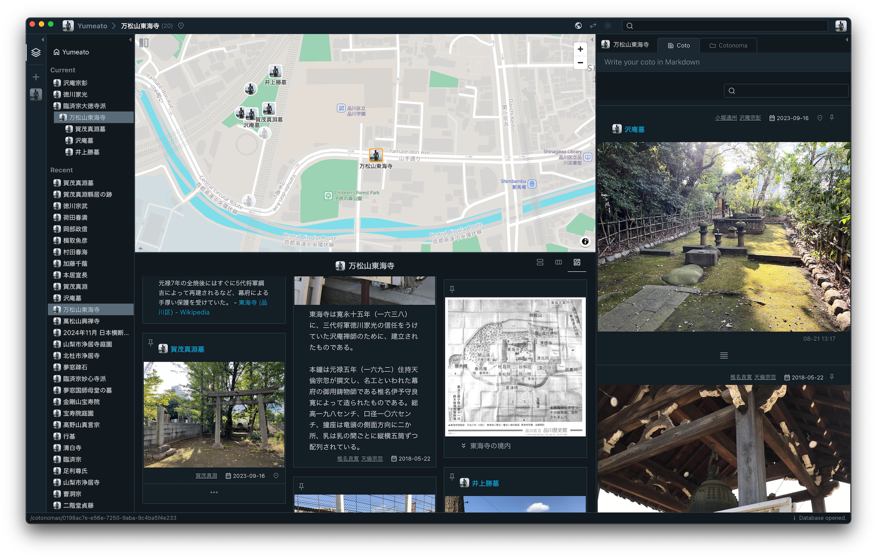The image size is (877, 558).
Task: Go to Yumeato home in sidebar
Action: 71,52
